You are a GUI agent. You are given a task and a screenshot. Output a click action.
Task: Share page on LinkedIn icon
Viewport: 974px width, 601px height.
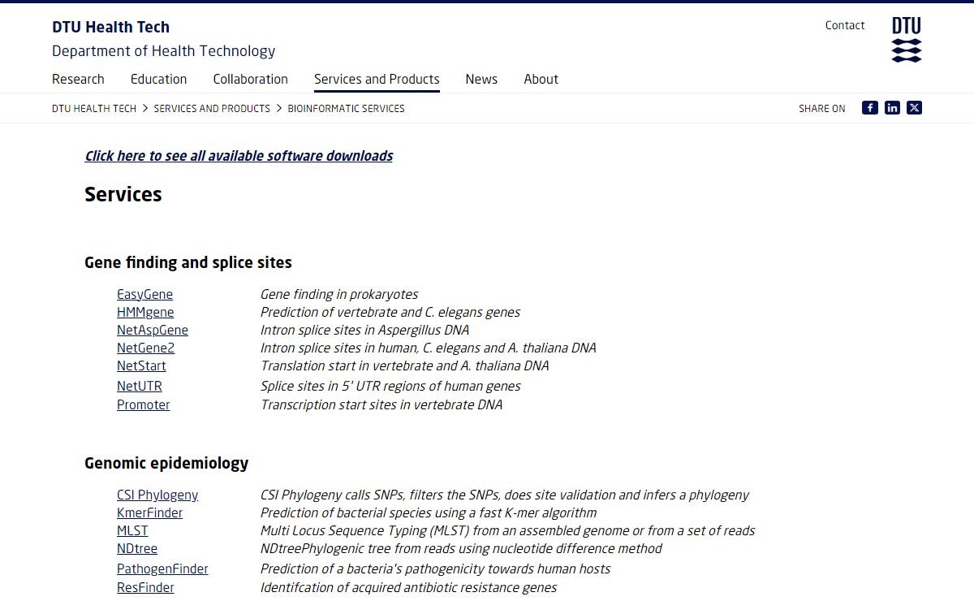(892, 108)
